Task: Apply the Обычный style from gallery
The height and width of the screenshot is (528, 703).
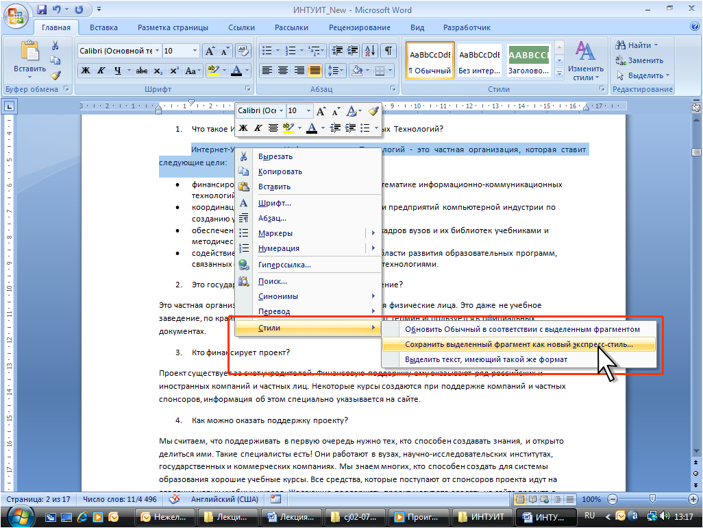Action: pyautogui.click(x=430, y=60)
